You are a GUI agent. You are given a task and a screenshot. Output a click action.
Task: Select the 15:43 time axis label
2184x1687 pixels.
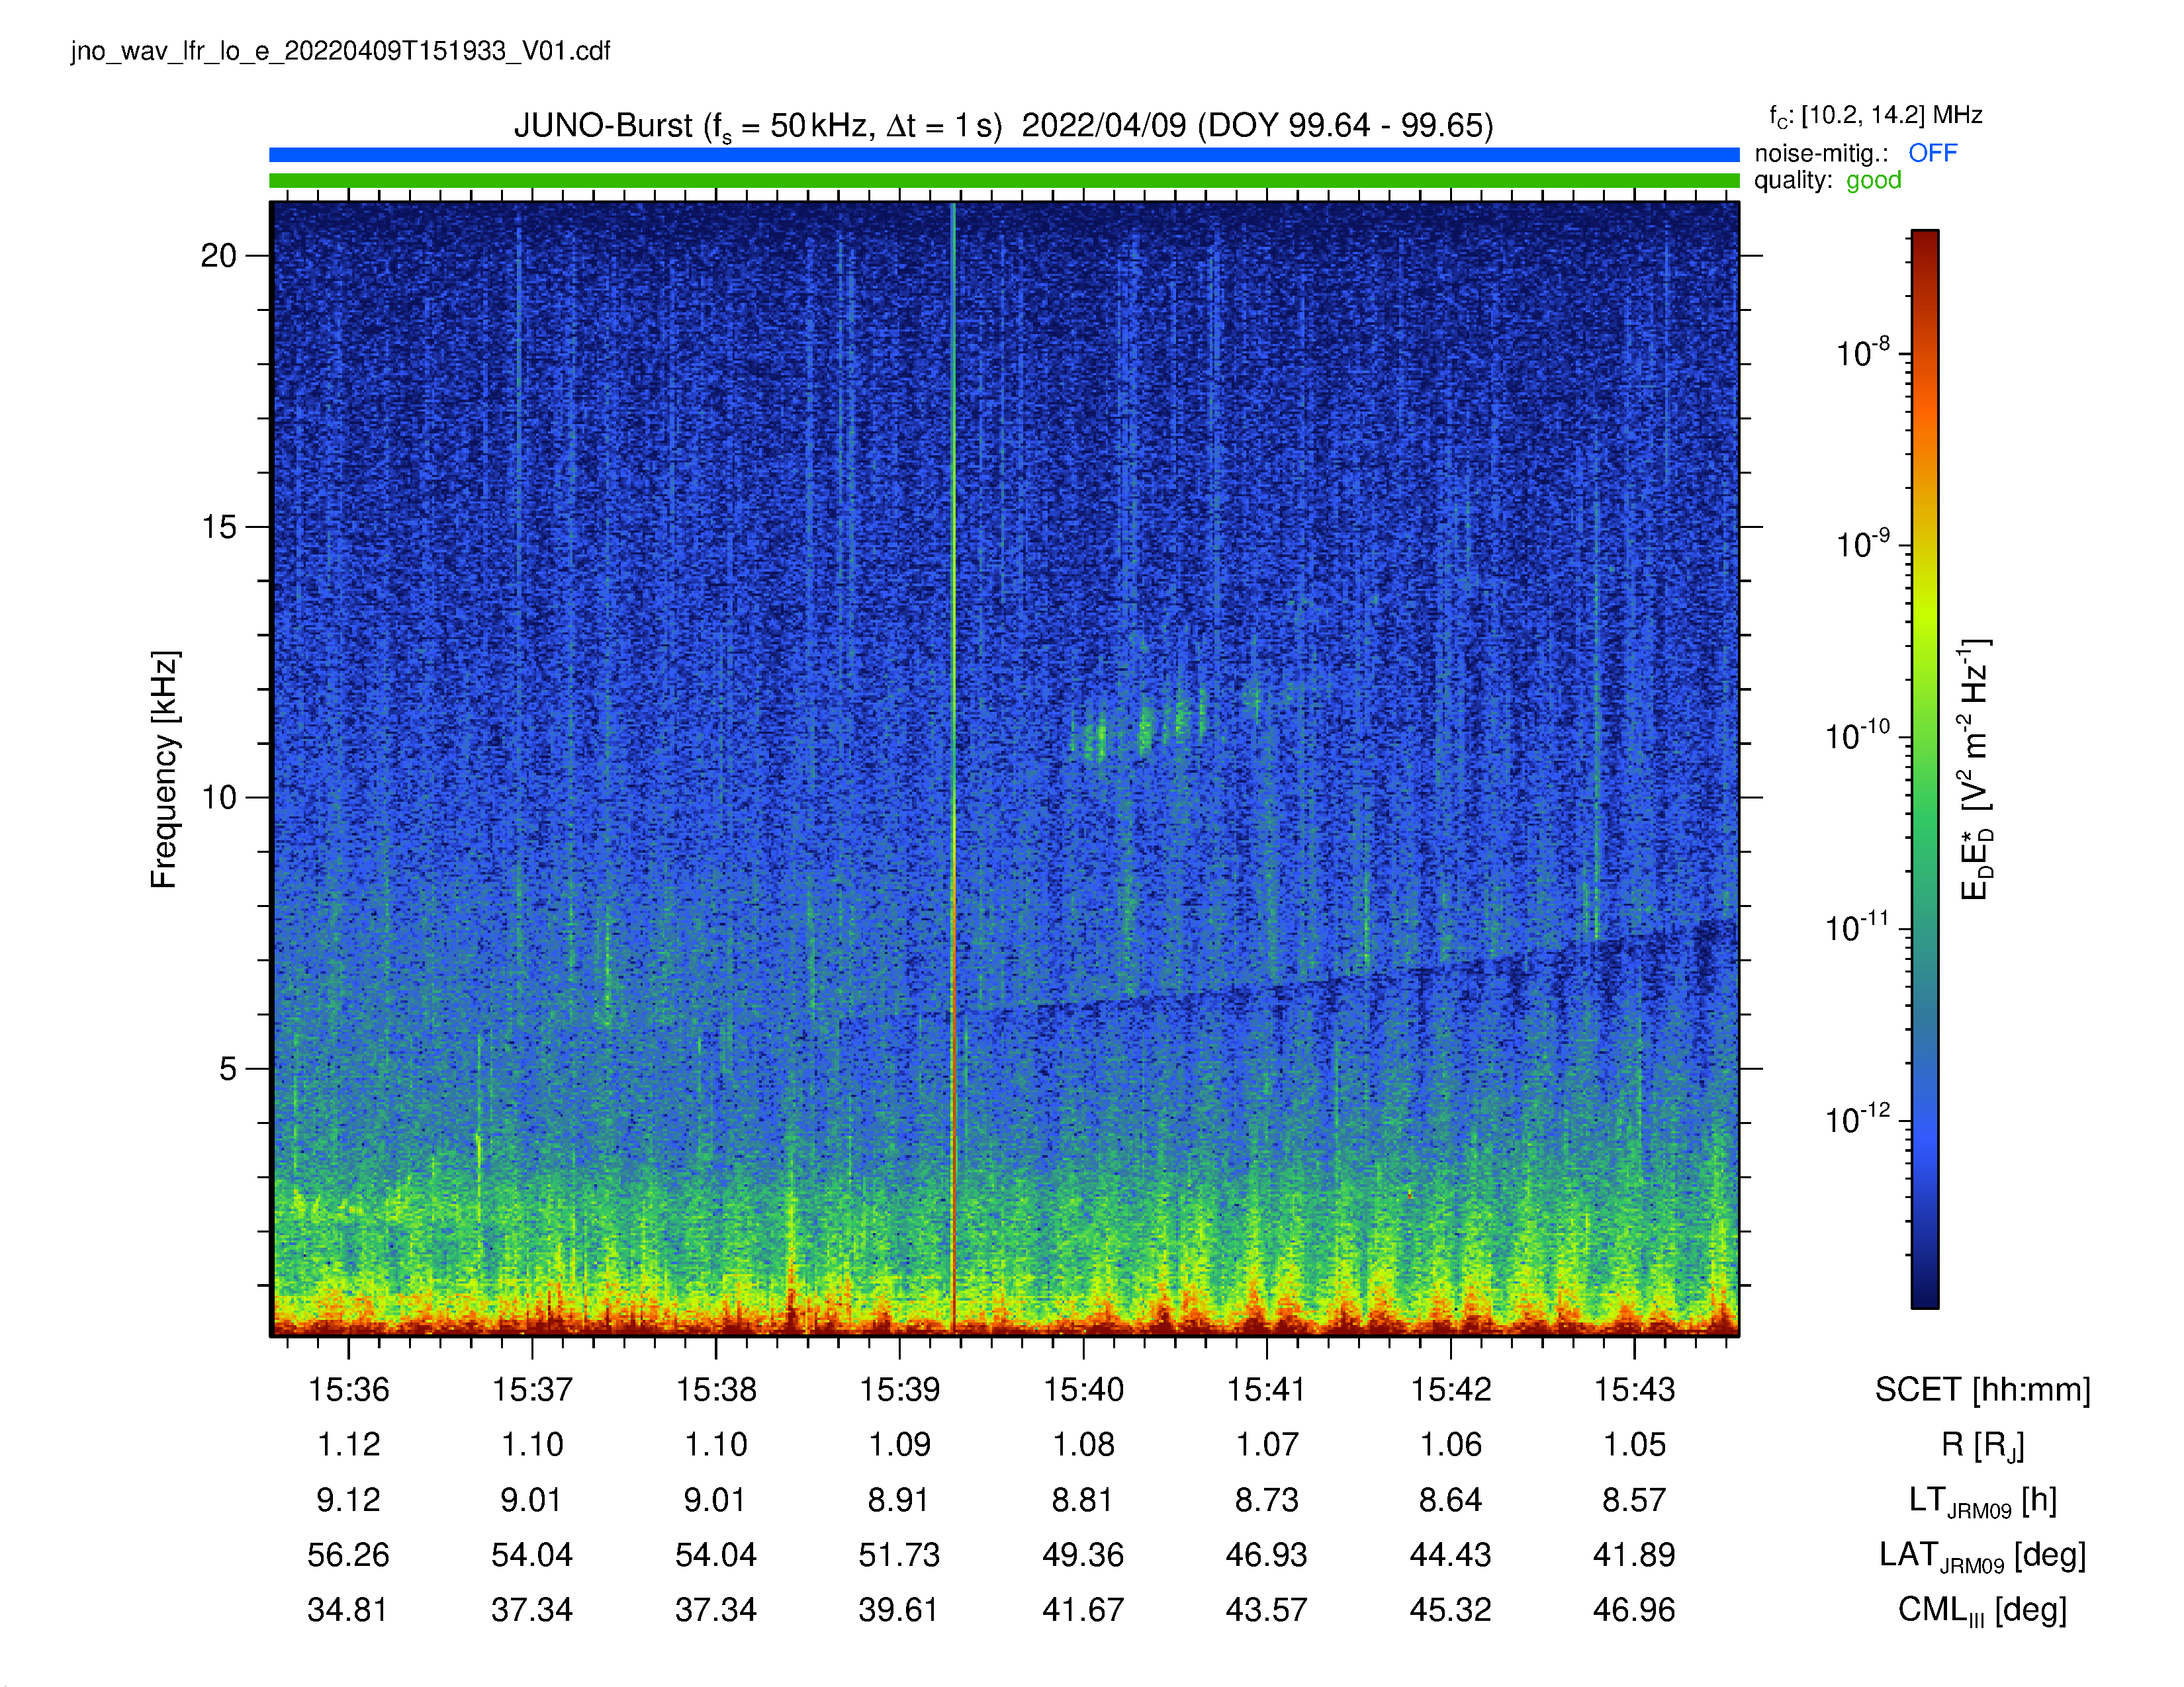(x=1634, y=1389)
